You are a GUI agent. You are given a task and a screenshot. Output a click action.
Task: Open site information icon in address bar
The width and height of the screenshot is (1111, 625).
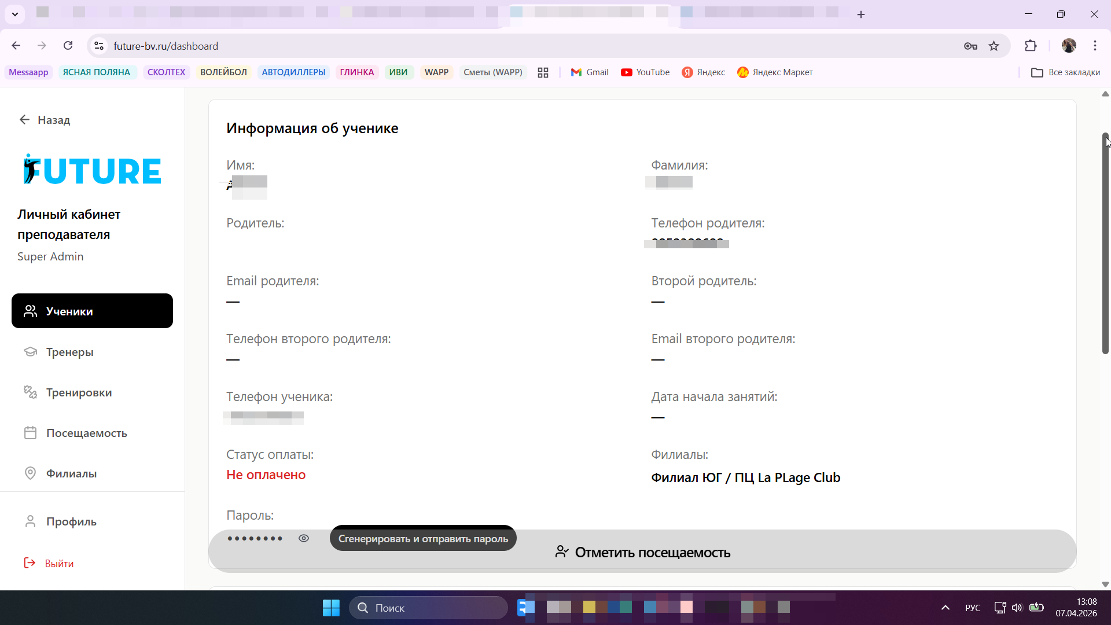pyautogui.click(x=99, y=46)
